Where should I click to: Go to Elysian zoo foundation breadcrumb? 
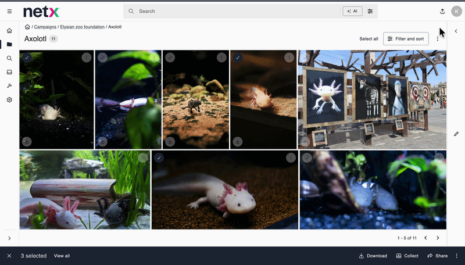pos(82,27)
